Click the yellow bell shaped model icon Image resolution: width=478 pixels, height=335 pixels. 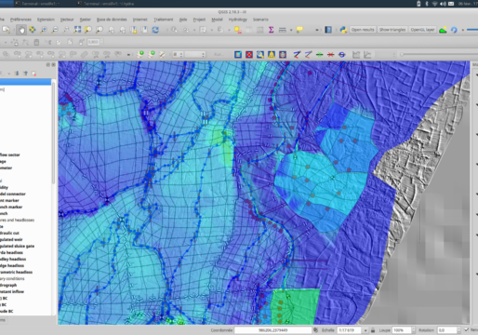coord(272,55)
